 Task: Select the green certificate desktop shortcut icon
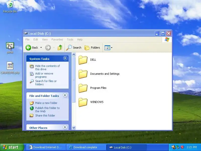click(10, 46)
